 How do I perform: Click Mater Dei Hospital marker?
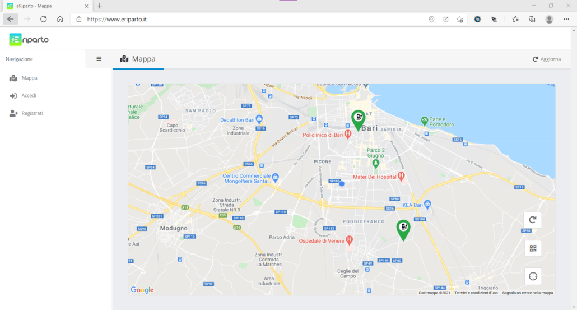(x=401, y=177)
